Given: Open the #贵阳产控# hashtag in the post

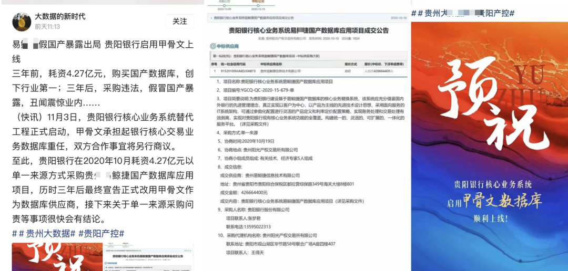Looking at the screenshot, I should coord(104,233).
